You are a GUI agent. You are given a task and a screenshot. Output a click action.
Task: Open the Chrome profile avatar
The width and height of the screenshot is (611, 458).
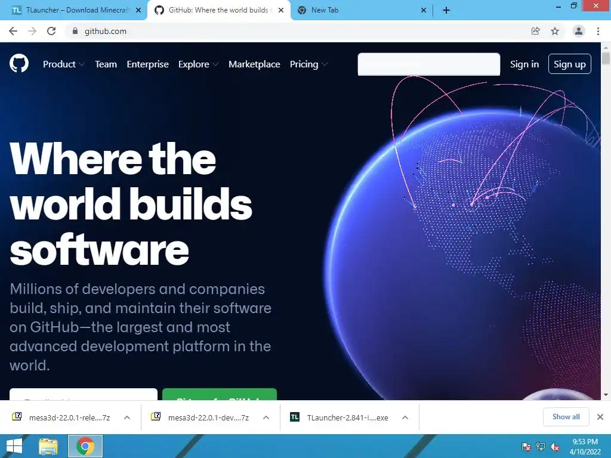click(579, 31)
